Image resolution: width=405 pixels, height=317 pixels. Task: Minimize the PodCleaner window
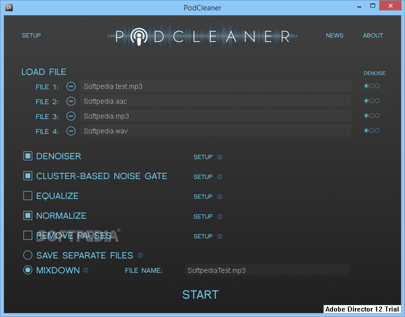coord(359,6)
